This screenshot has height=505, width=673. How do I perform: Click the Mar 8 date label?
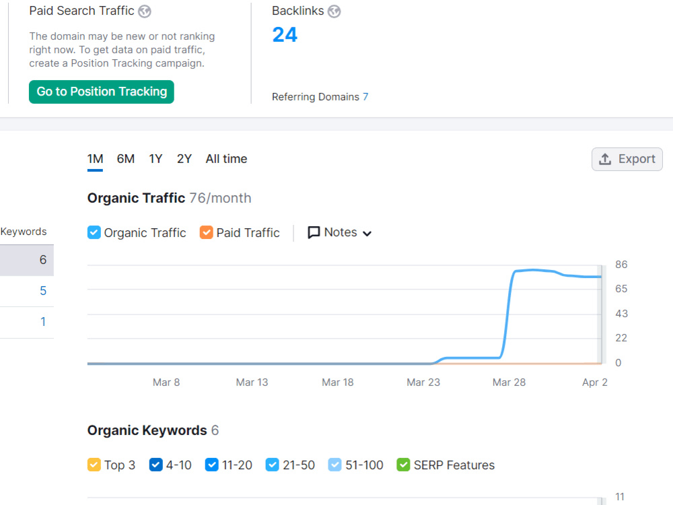[166, 382]
